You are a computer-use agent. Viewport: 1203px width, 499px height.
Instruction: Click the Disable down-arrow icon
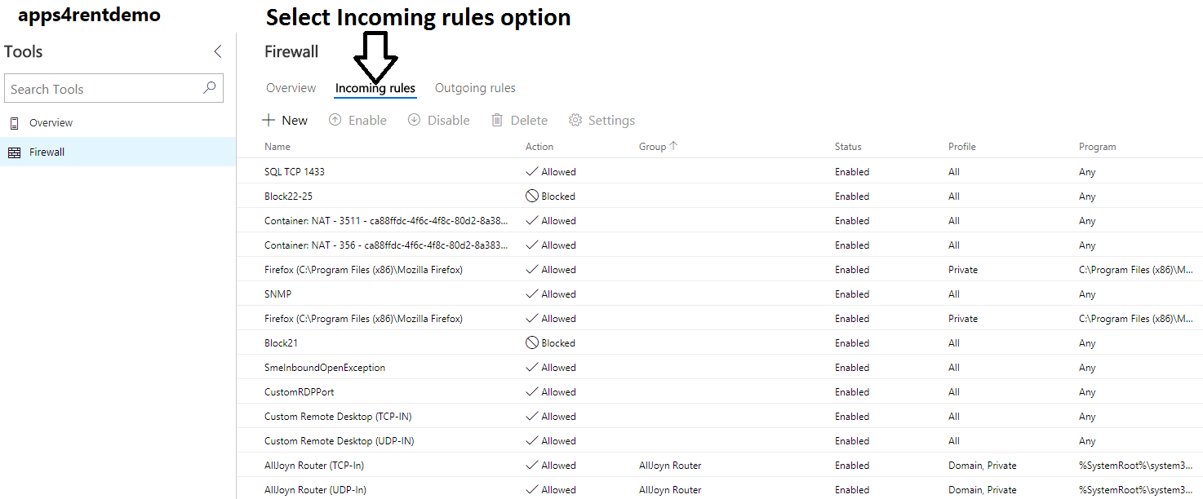414,120
